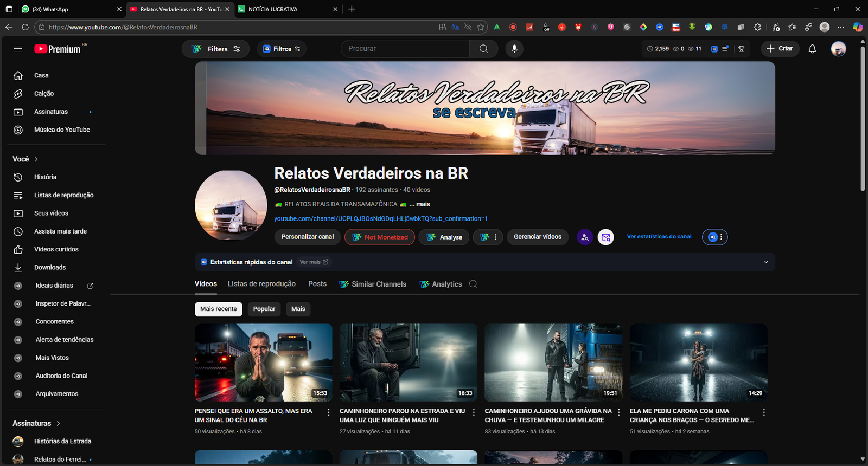868x466 pixels.
Task: Sort videos by Popular
Action: coord(264,309)
